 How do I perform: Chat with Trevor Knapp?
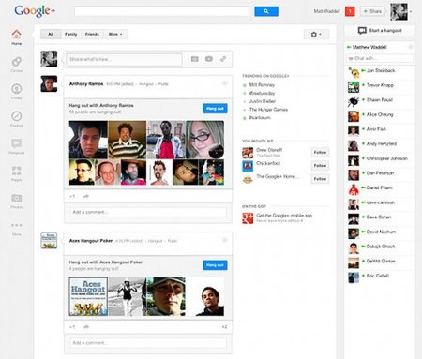(380, 85)
